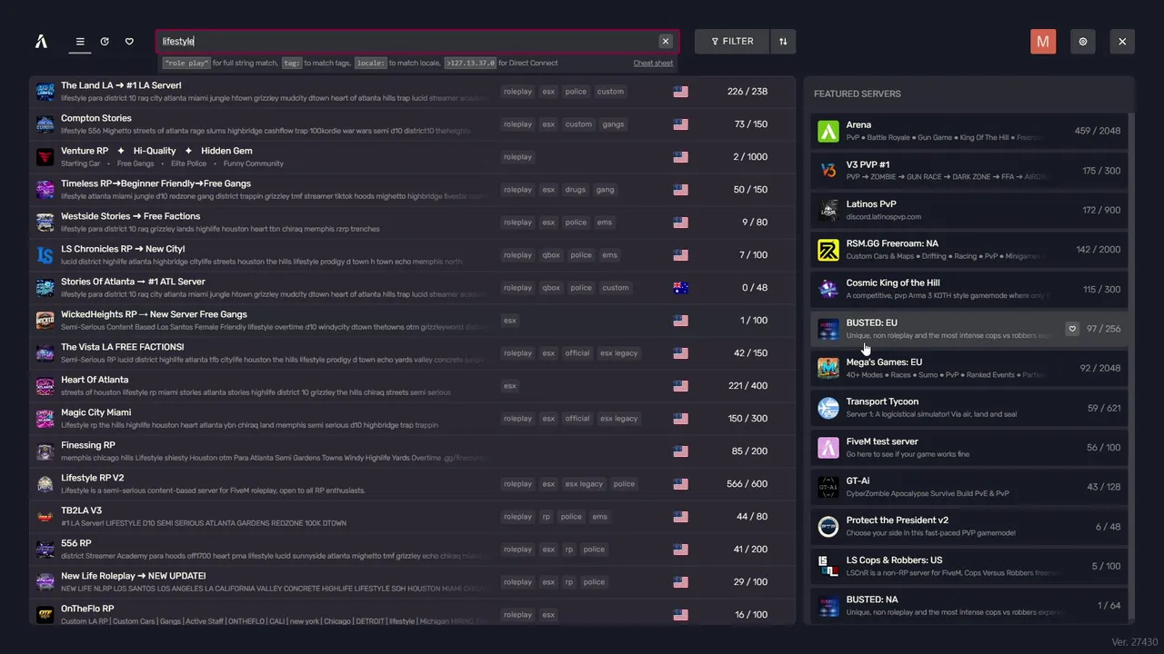Click FiveM test server icon
The image size is (1164, 654).
(828, 447)
